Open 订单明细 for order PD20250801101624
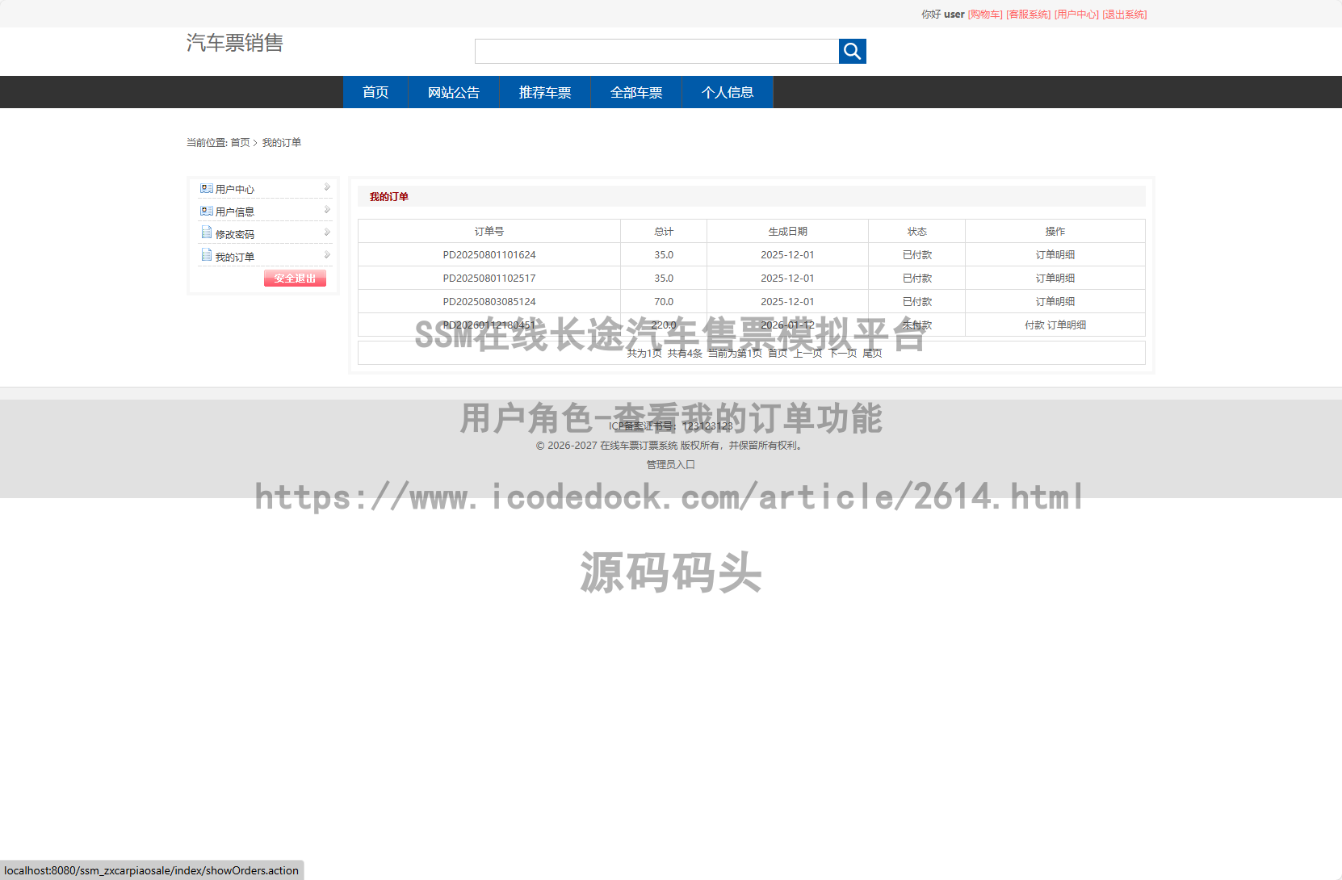This screenshot has width=1342, height=880. (x=1055, y=254)
